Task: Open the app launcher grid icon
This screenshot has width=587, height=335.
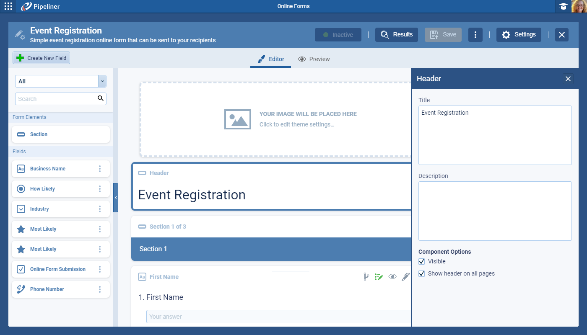Action: tap(8, 6)
